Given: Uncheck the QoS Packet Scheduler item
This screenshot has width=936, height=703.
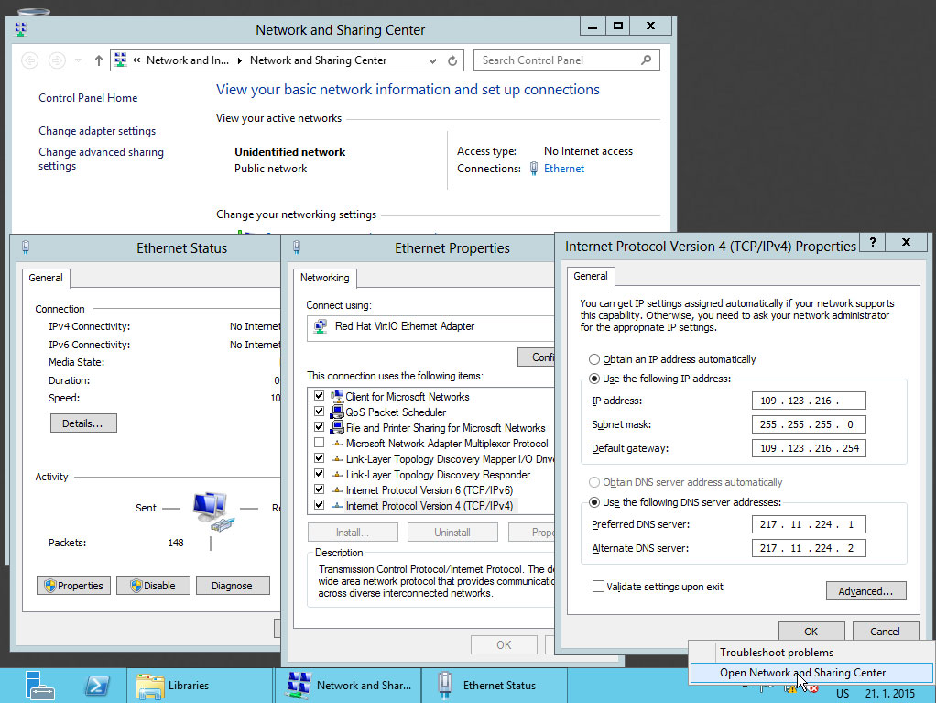Looking at the screenshot, I should pyautogui.click(x=319, y=412).
